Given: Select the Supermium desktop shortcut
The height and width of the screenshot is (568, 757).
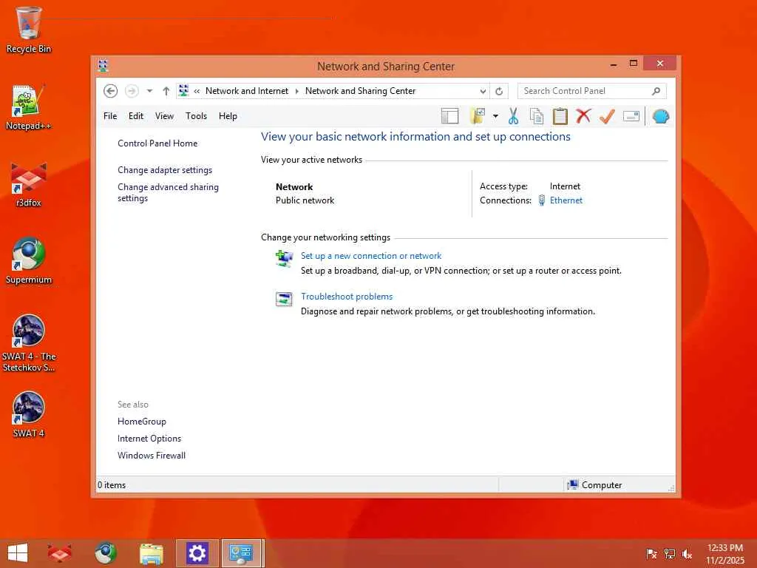Looking at the screenshot, I should click(x=29, y=261).
